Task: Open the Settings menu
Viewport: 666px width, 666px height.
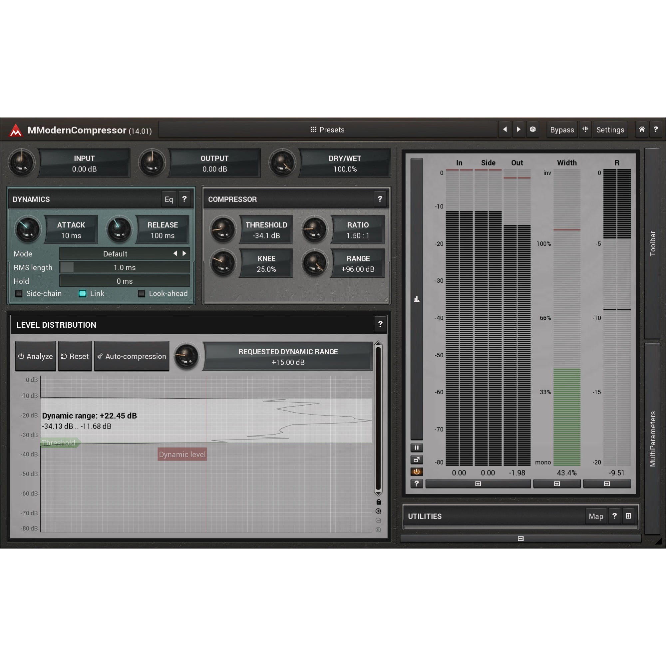Action: (x=610, y=130)
